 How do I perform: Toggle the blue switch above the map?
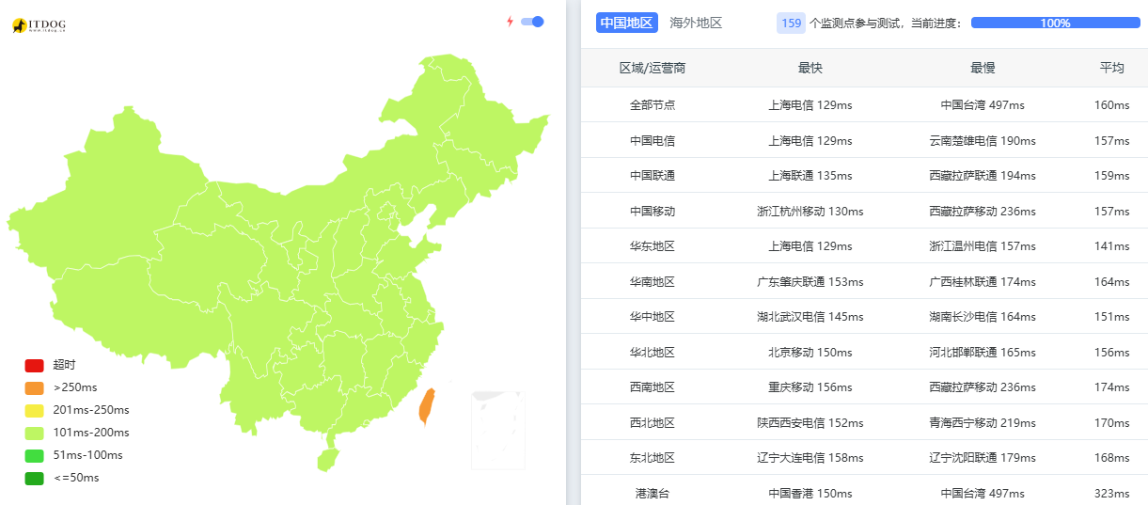pyautogui.click(x=532, y=22)
